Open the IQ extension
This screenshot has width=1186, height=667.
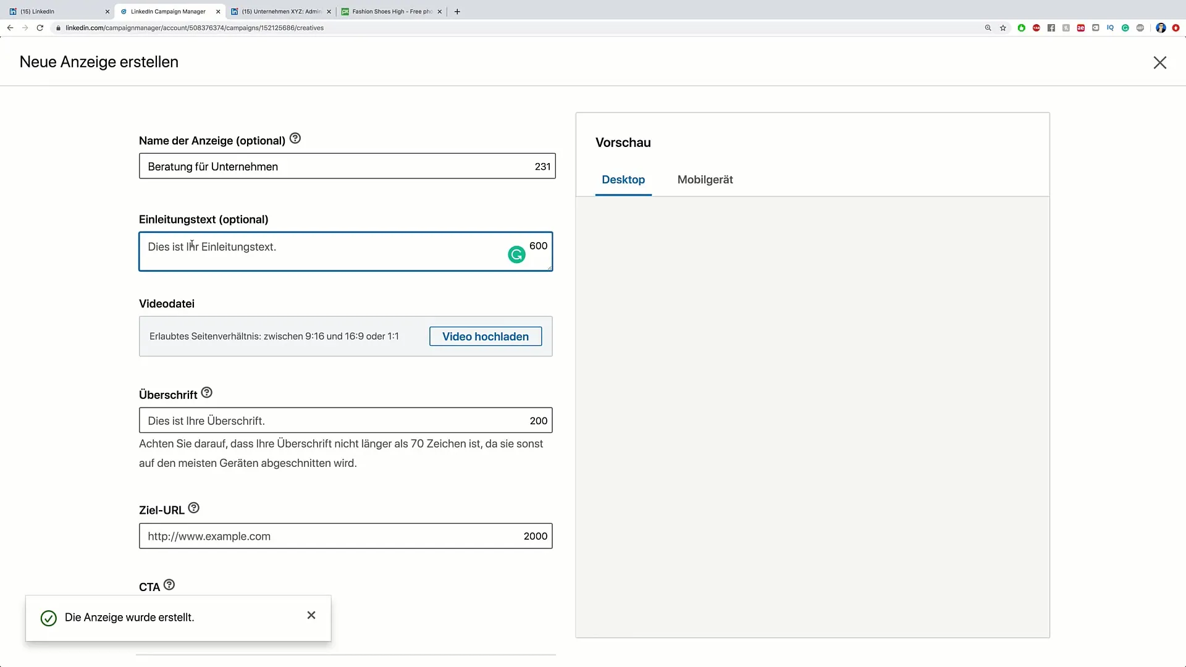pos(1111,28)
